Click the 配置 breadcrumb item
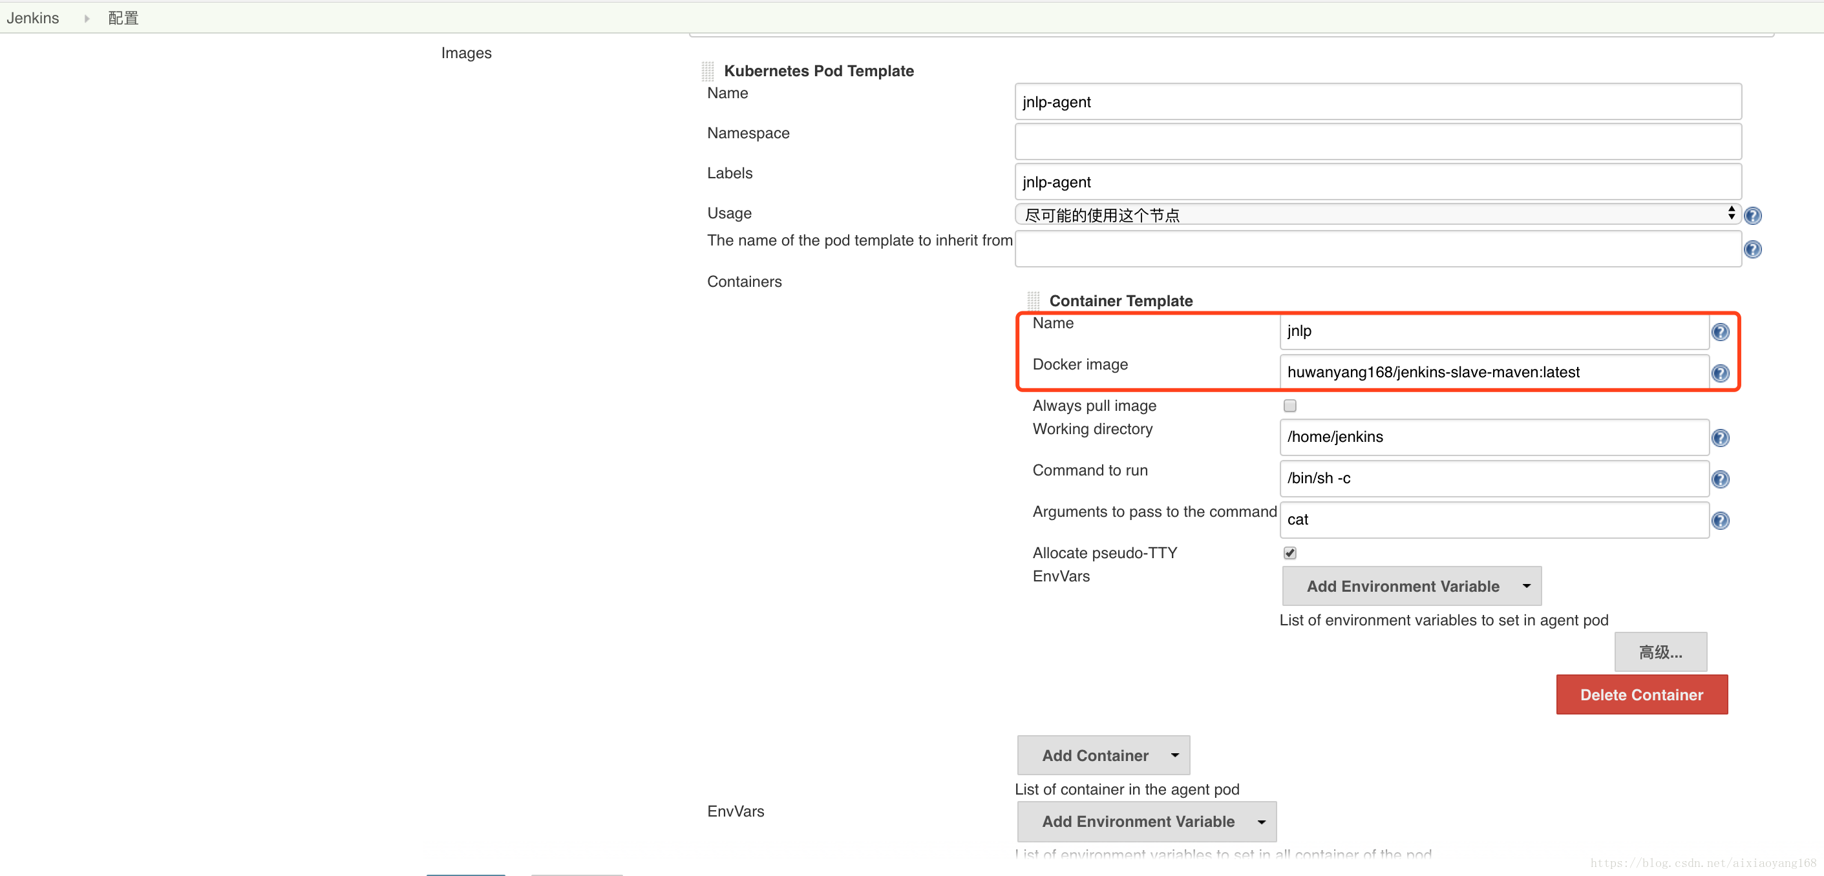The width and height of the screenshot is (1824, 876). pos(123,17)
